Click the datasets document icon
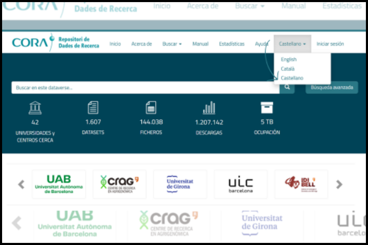The width and height of the screenshot is (368, 245). pos(93,108)
